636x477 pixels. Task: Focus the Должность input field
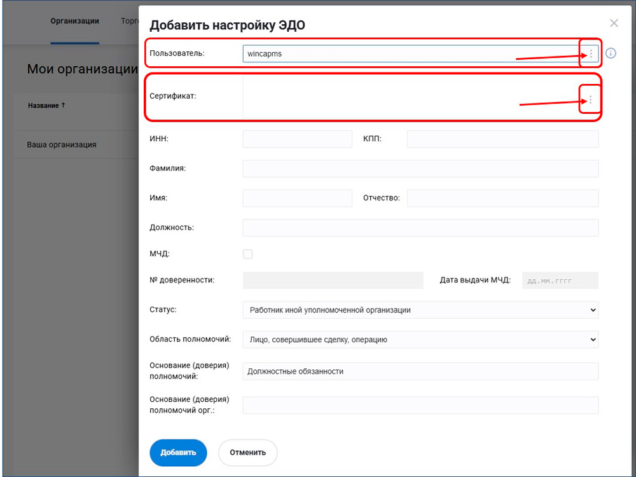click(x=420, y=228)
